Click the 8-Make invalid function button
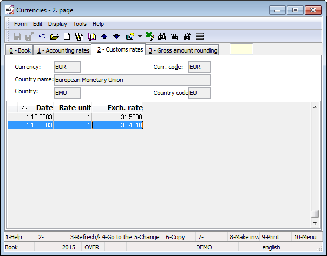Viewport: 327px width, 256px height. 244,237
